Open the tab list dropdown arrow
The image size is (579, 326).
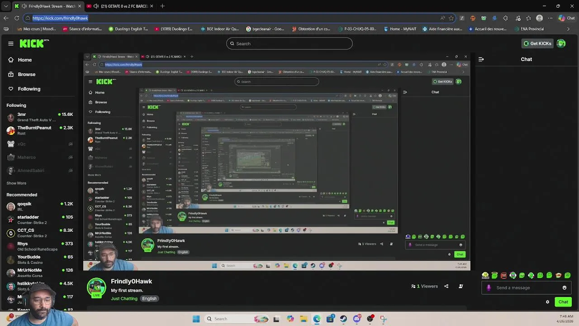[x=5, y=6]
